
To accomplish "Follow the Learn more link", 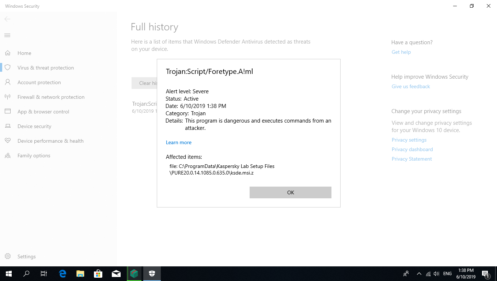I will 179,142.
